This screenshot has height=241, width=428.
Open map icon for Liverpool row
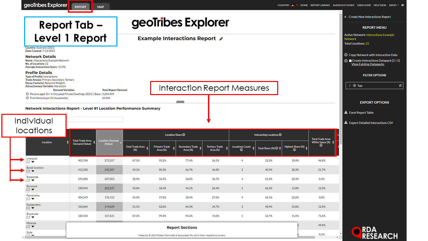tap(28, 162)
